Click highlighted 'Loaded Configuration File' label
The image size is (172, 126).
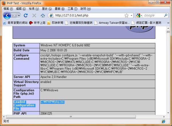click(x=24, y=105)
